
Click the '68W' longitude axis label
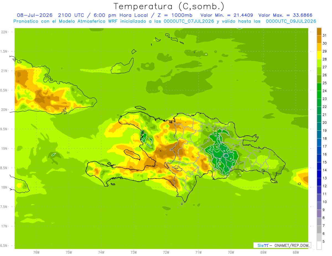[x=296, y=252]
